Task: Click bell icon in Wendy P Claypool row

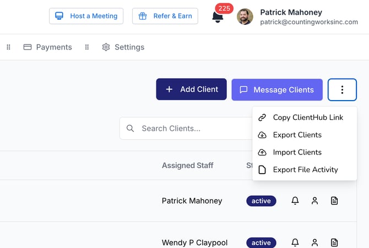Action: 295,243
